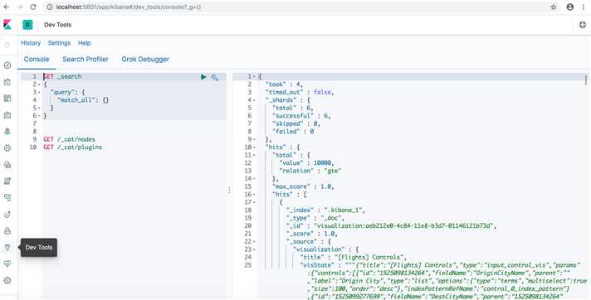
Task: Click the "GET /_cat/nodes" request
Action: [x=70, y=139]
